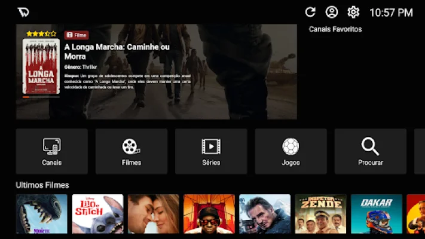Open the user profile icon

332,12
